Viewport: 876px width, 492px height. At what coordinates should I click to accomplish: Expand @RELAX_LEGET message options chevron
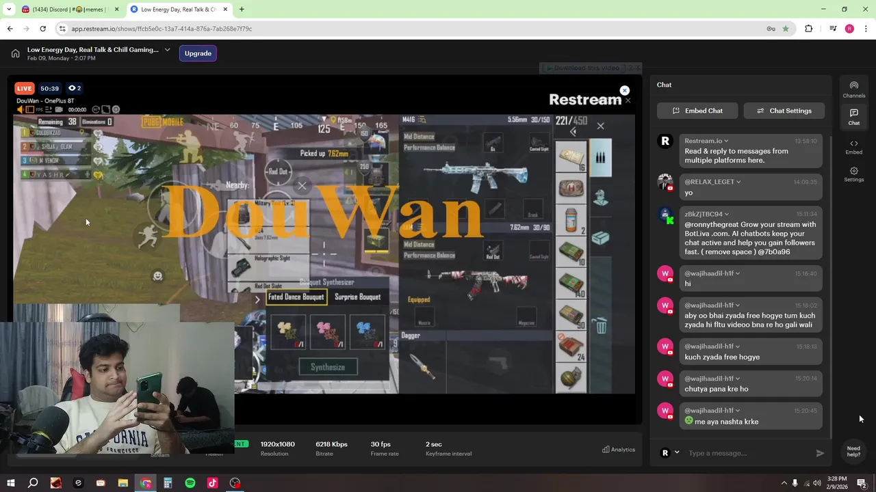[x=738, y=182]
